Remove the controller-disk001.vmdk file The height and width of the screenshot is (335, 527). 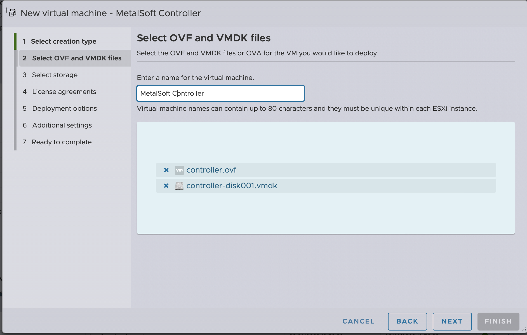(x=166, y=186)
